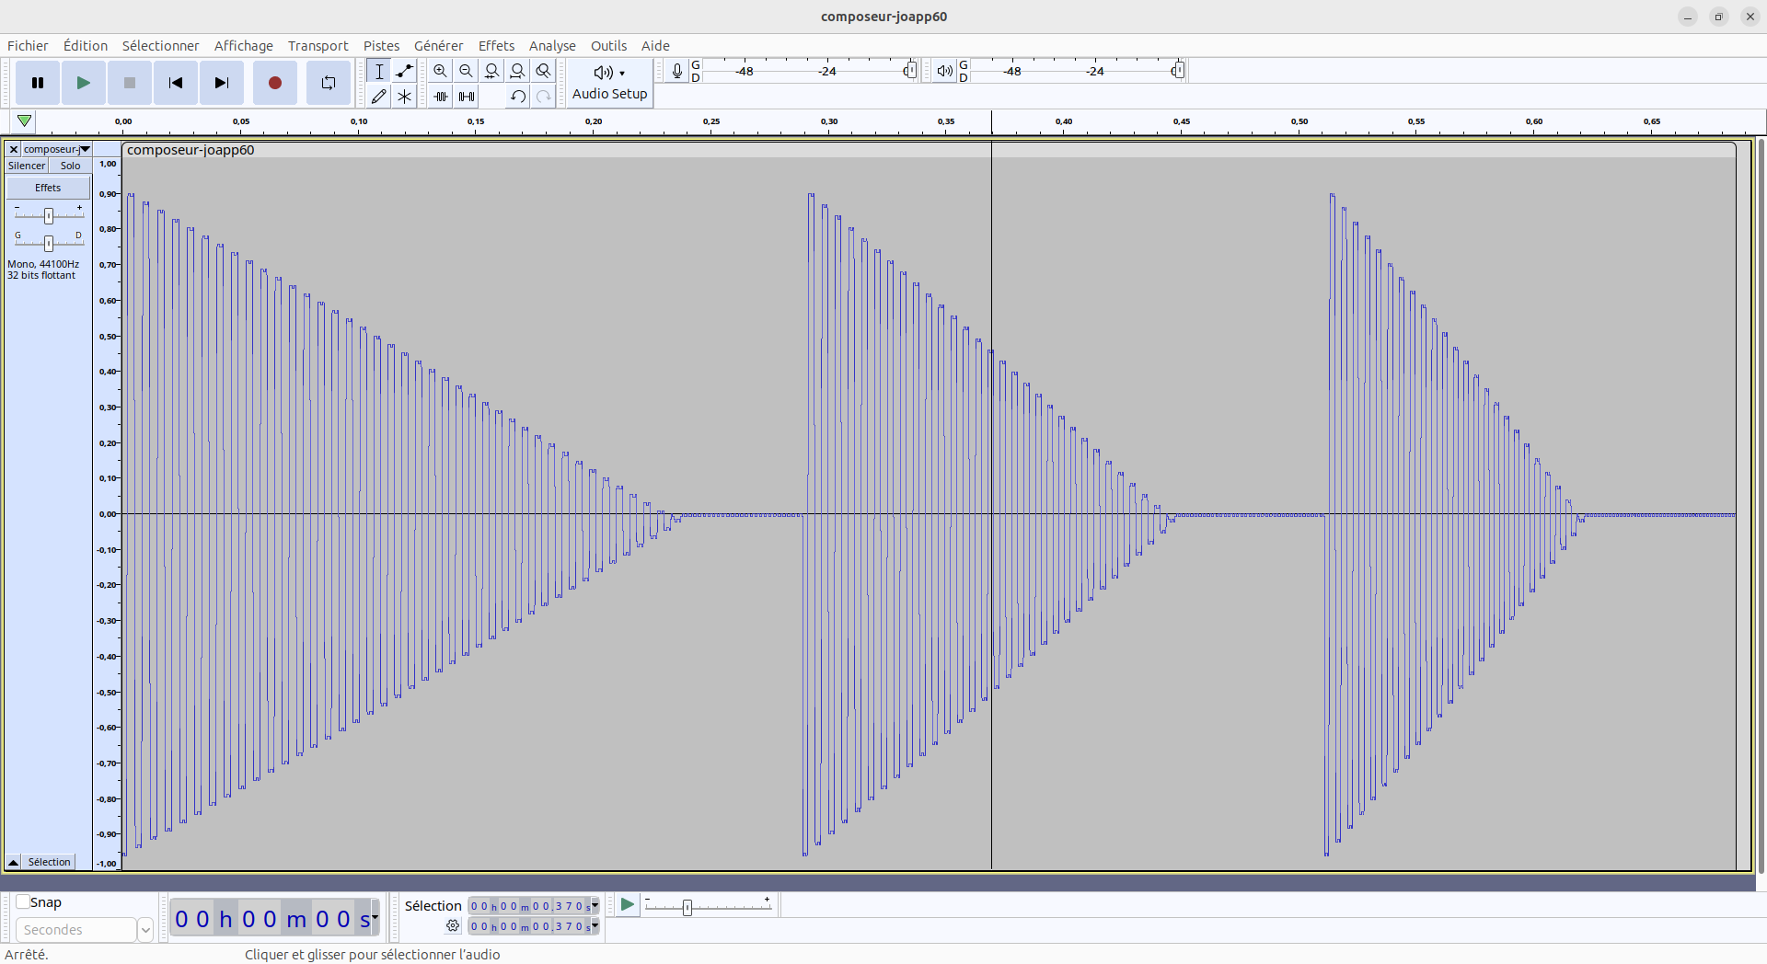Toggle the Loop playback button
Viewport: 1767px width, 964px height.
pyautogui.click(x=328, y=83)
